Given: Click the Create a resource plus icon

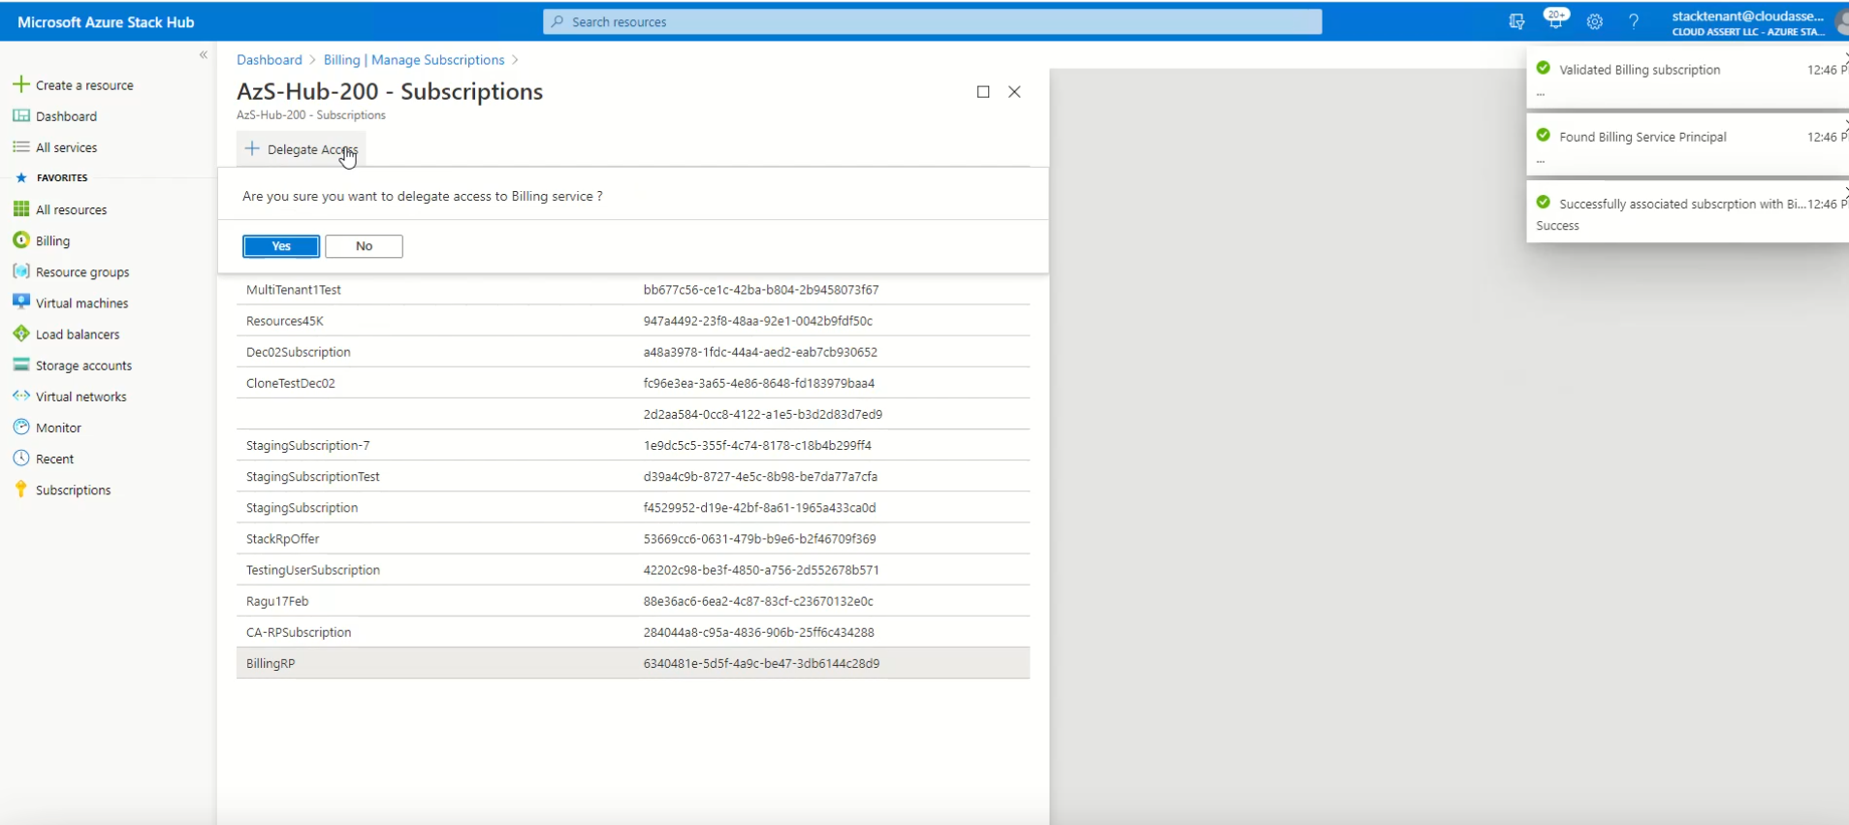Looking at the screenshot, I should 20,84.
